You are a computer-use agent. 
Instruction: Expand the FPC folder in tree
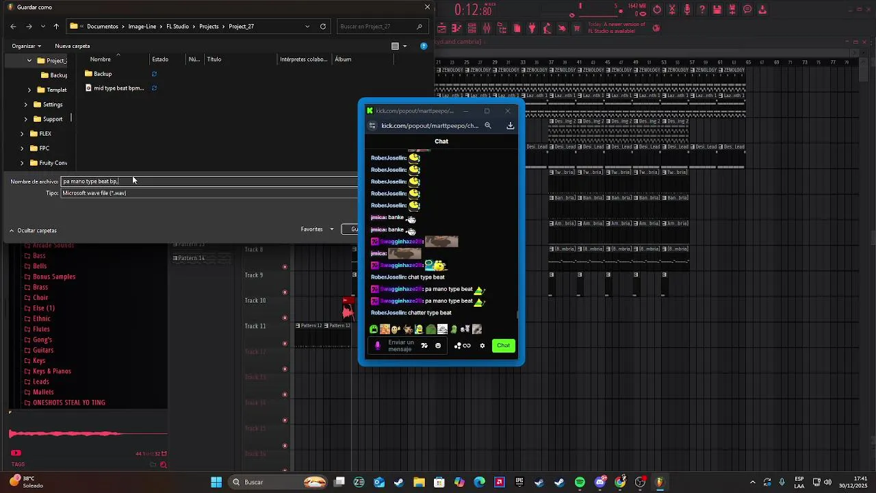22,148
